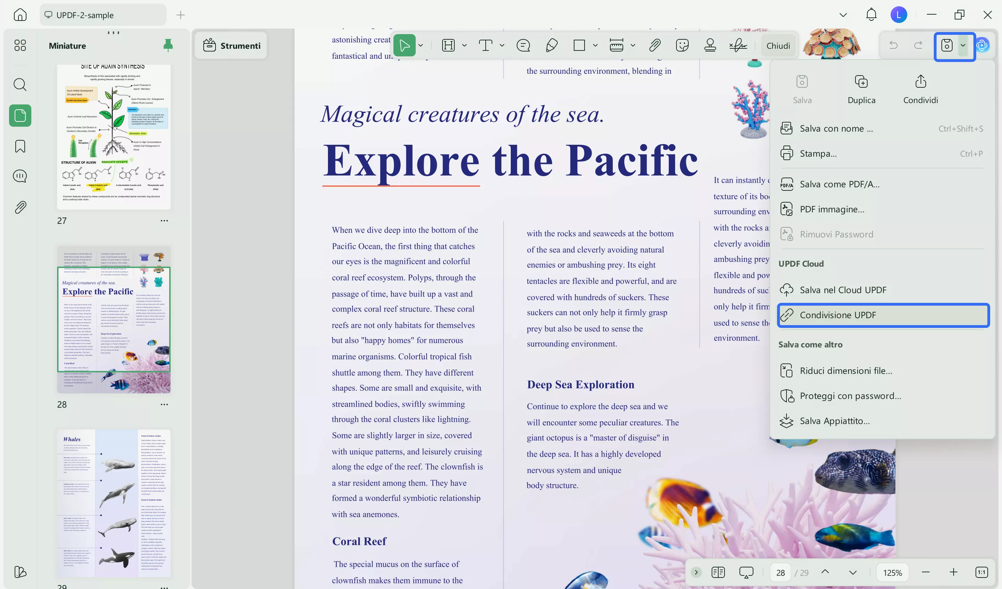Click the Chiudi button
The height and width of the screenshot is (589, 1002).
(x=778, y=46)
